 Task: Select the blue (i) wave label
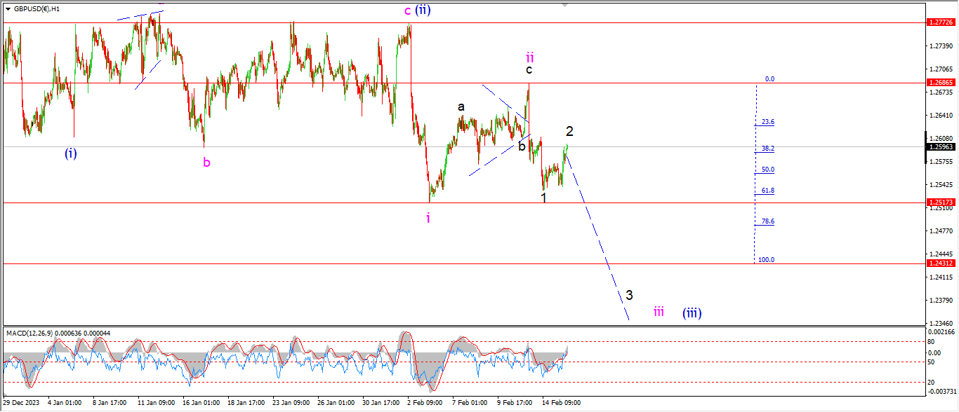[71, 153]
